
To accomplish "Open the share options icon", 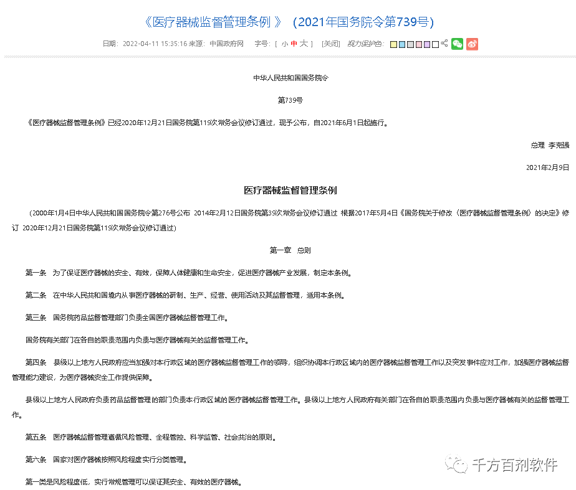I will [444, 44].
